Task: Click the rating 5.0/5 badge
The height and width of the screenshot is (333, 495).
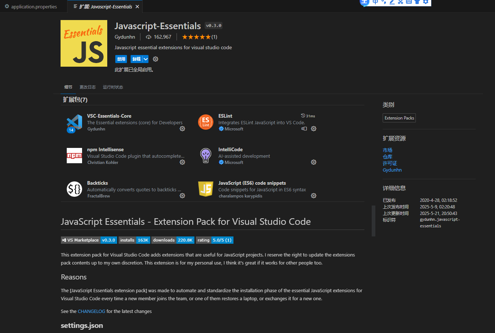Action: click(x=214, y=240)
